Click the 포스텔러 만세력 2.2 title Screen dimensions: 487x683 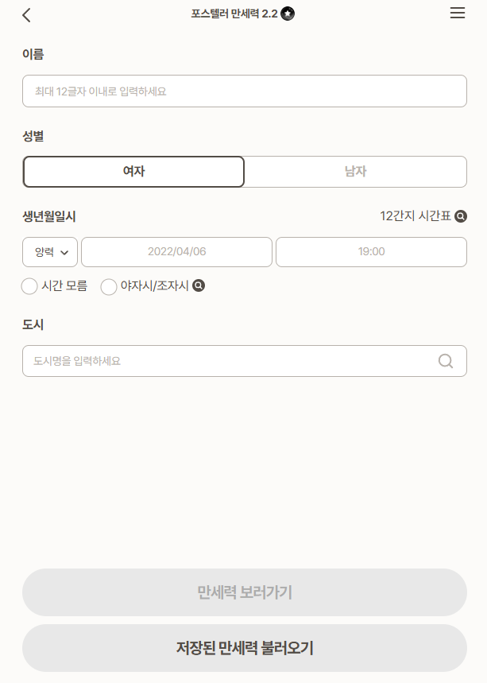pyautogui.click(x=234, y=14)
